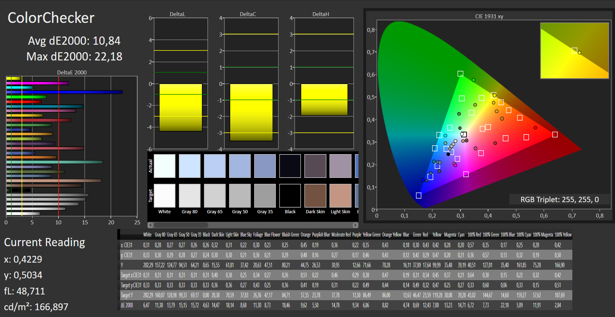Viewport: 615px width, 317px height.
Task: Click the yellow zoomed inset in CIE chart
Action: pos(574,50)
